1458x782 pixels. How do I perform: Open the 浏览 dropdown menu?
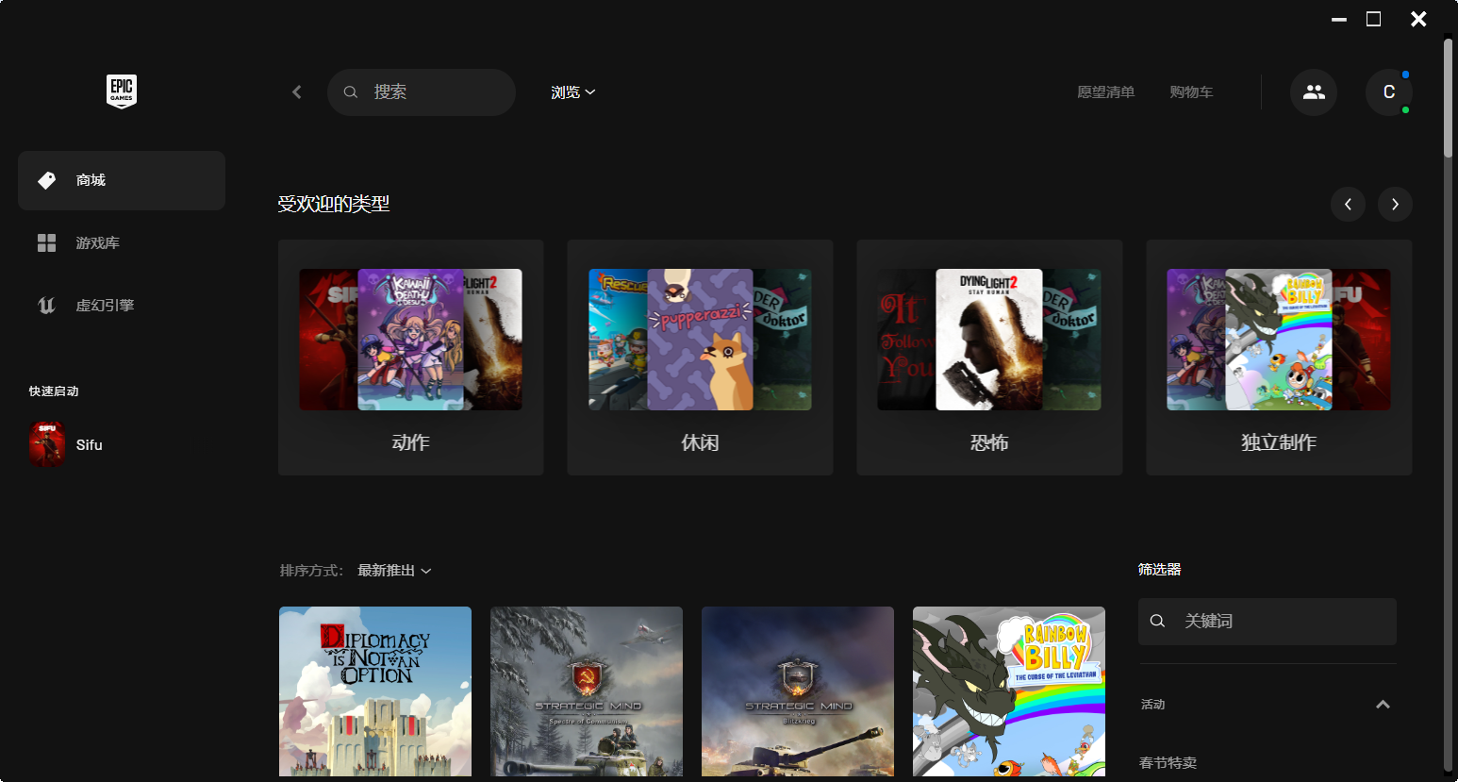pos(573,92)
